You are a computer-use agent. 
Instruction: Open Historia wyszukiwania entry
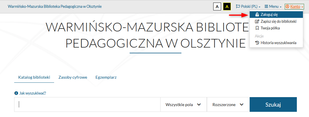tap(276, 43)
